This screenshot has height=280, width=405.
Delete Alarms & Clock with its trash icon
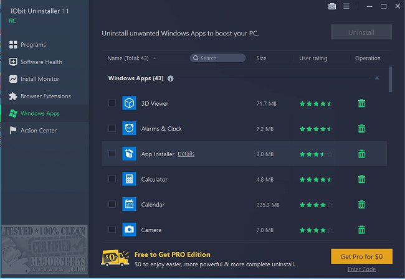click(x=361, y=129)
